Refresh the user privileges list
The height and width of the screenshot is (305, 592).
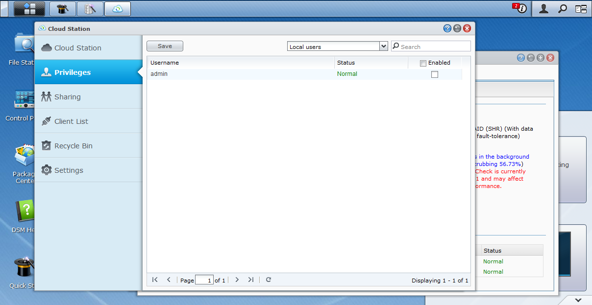269,280
